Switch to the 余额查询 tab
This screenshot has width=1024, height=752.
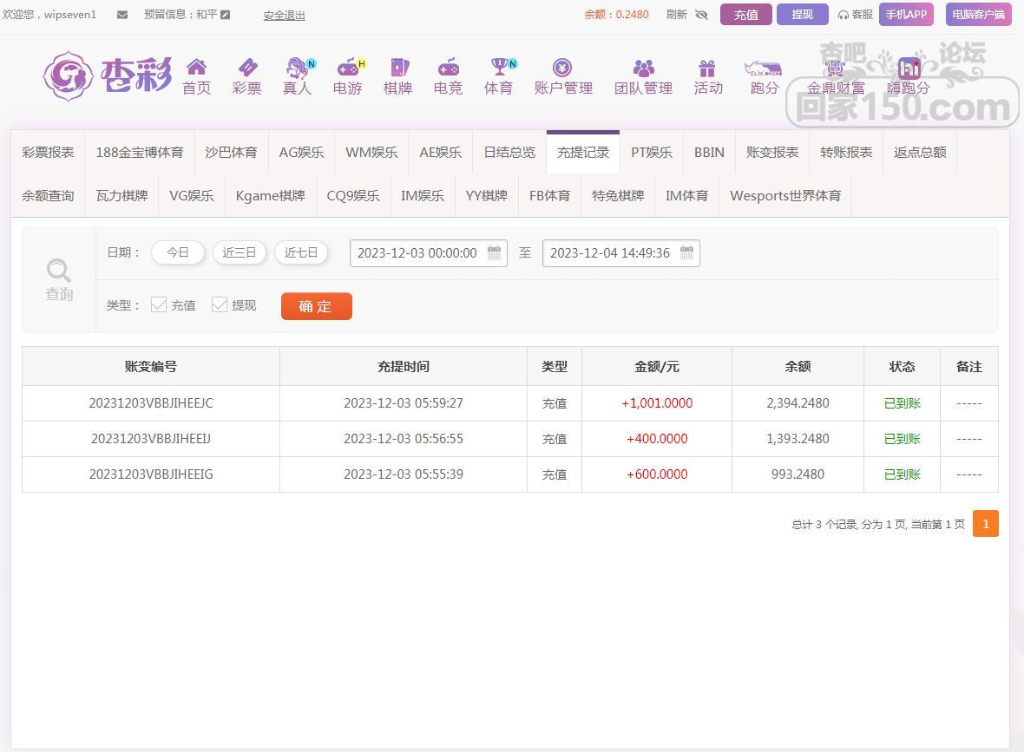tap(48, 195)
